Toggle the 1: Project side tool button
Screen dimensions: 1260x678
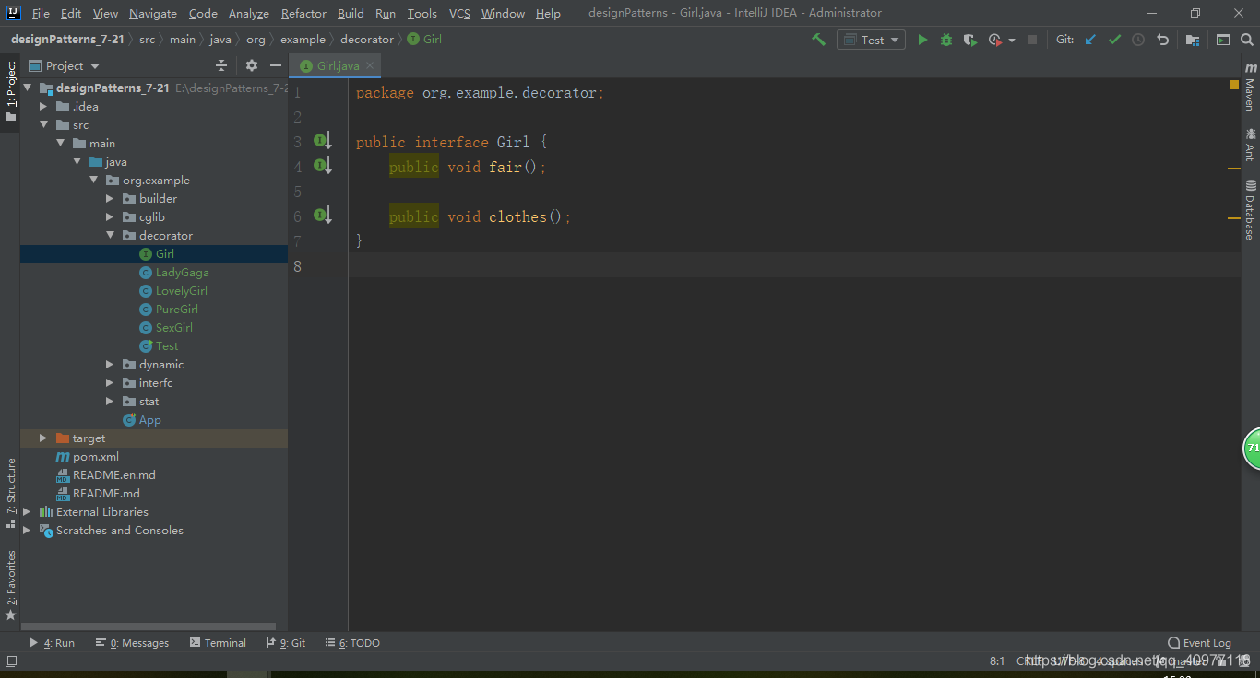point(10,92)
